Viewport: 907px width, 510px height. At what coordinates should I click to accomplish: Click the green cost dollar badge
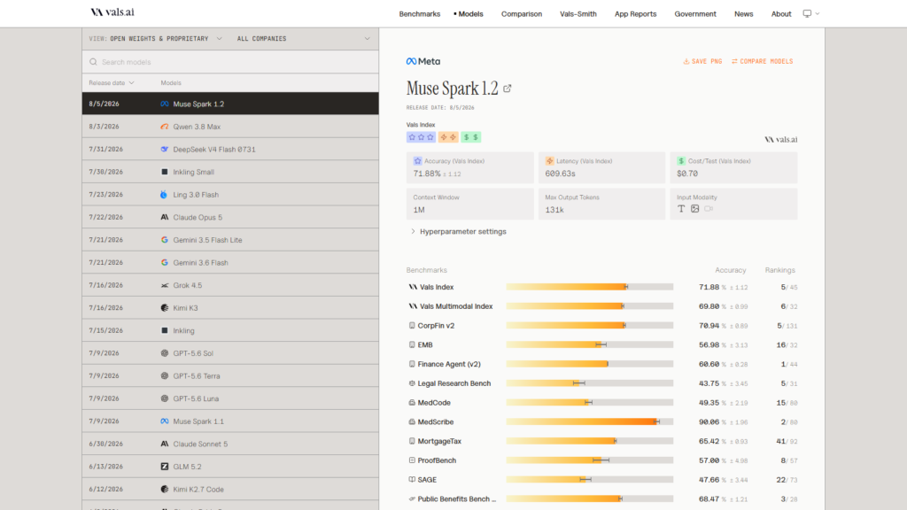coord(471,137)
